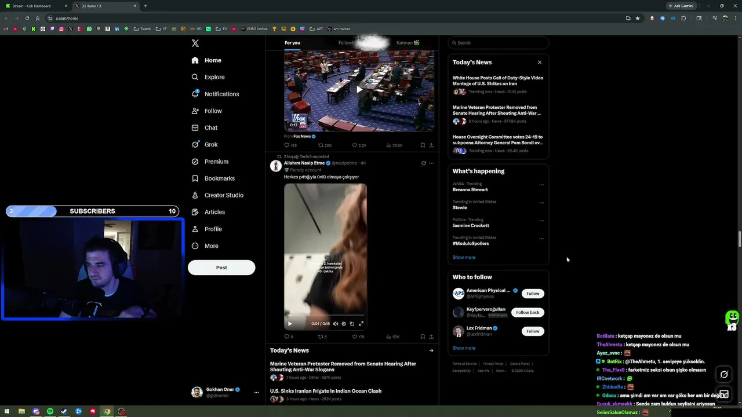Click the Chrome home button
The height and width of the screenshot is (417, 742).
[38, 18]
